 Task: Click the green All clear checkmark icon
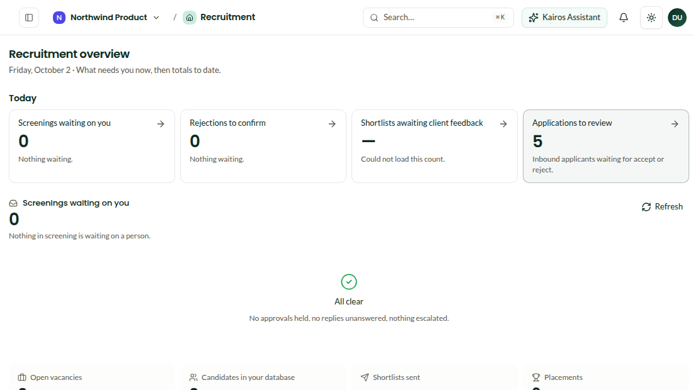[349, 281]
